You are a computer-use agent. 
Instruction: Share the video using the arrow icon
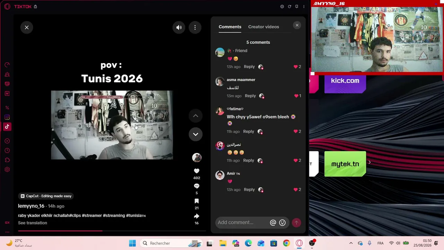[x=197, y=216]
